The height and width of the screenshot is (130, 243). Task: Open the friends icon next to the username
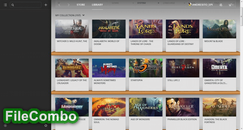[221, 5]
